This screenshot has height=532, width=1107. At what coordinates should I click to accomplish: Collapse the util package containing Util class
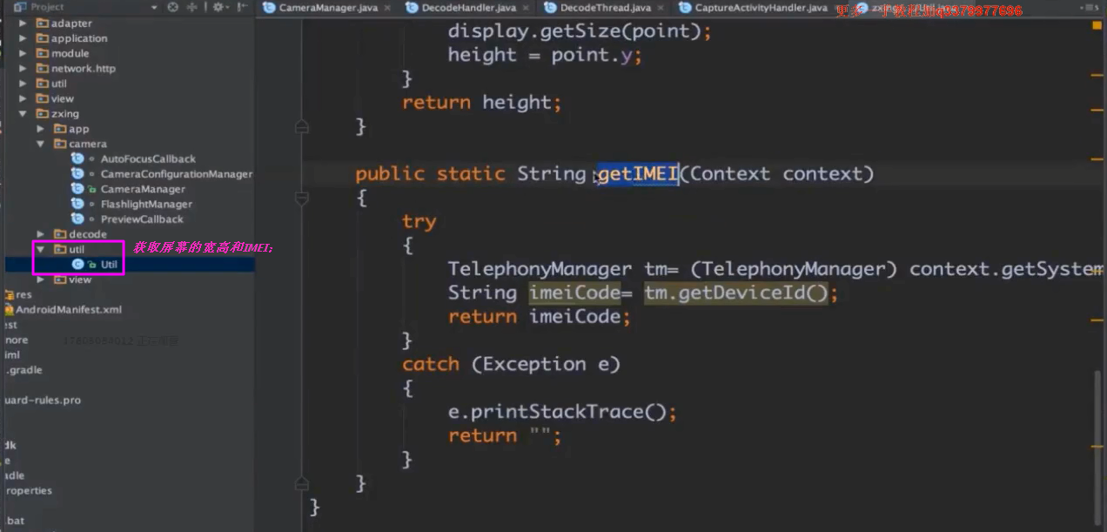pos(41,249)
